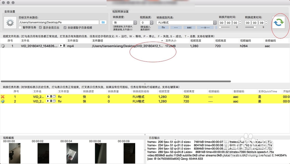290x164 pixels.
Task: Click the minutes field of 转换结束时间
Action: [x=255, y=23]
